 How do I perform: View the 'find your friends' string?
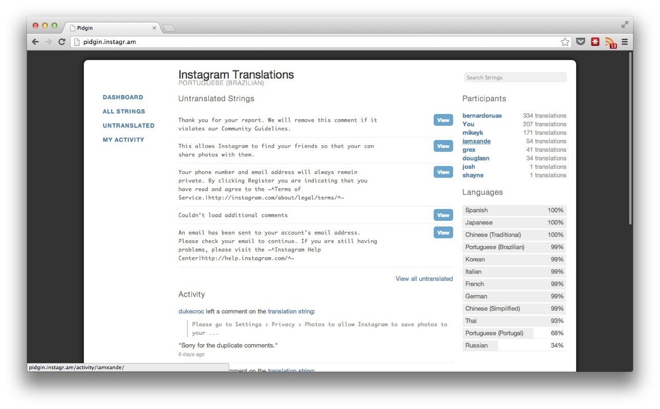tap(443, 146)
